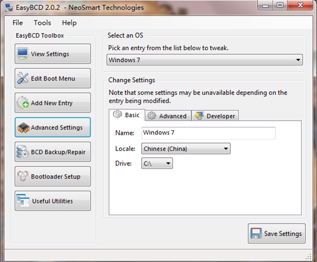This screenshot has height=262, width=317.
Task: Open the File menu
Action: coord(17,23)
